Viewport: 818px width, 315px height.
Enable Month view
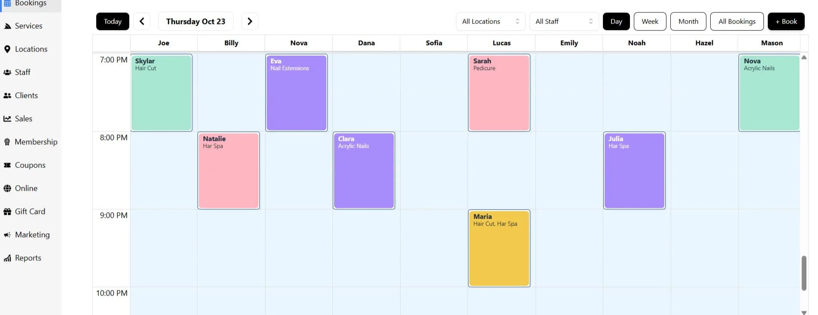tap(688, 21)
